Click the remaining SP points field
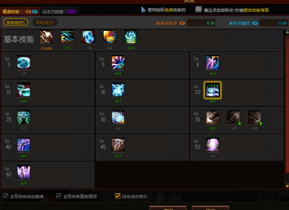Screen dimensions: 289x210 coord(201,23)
